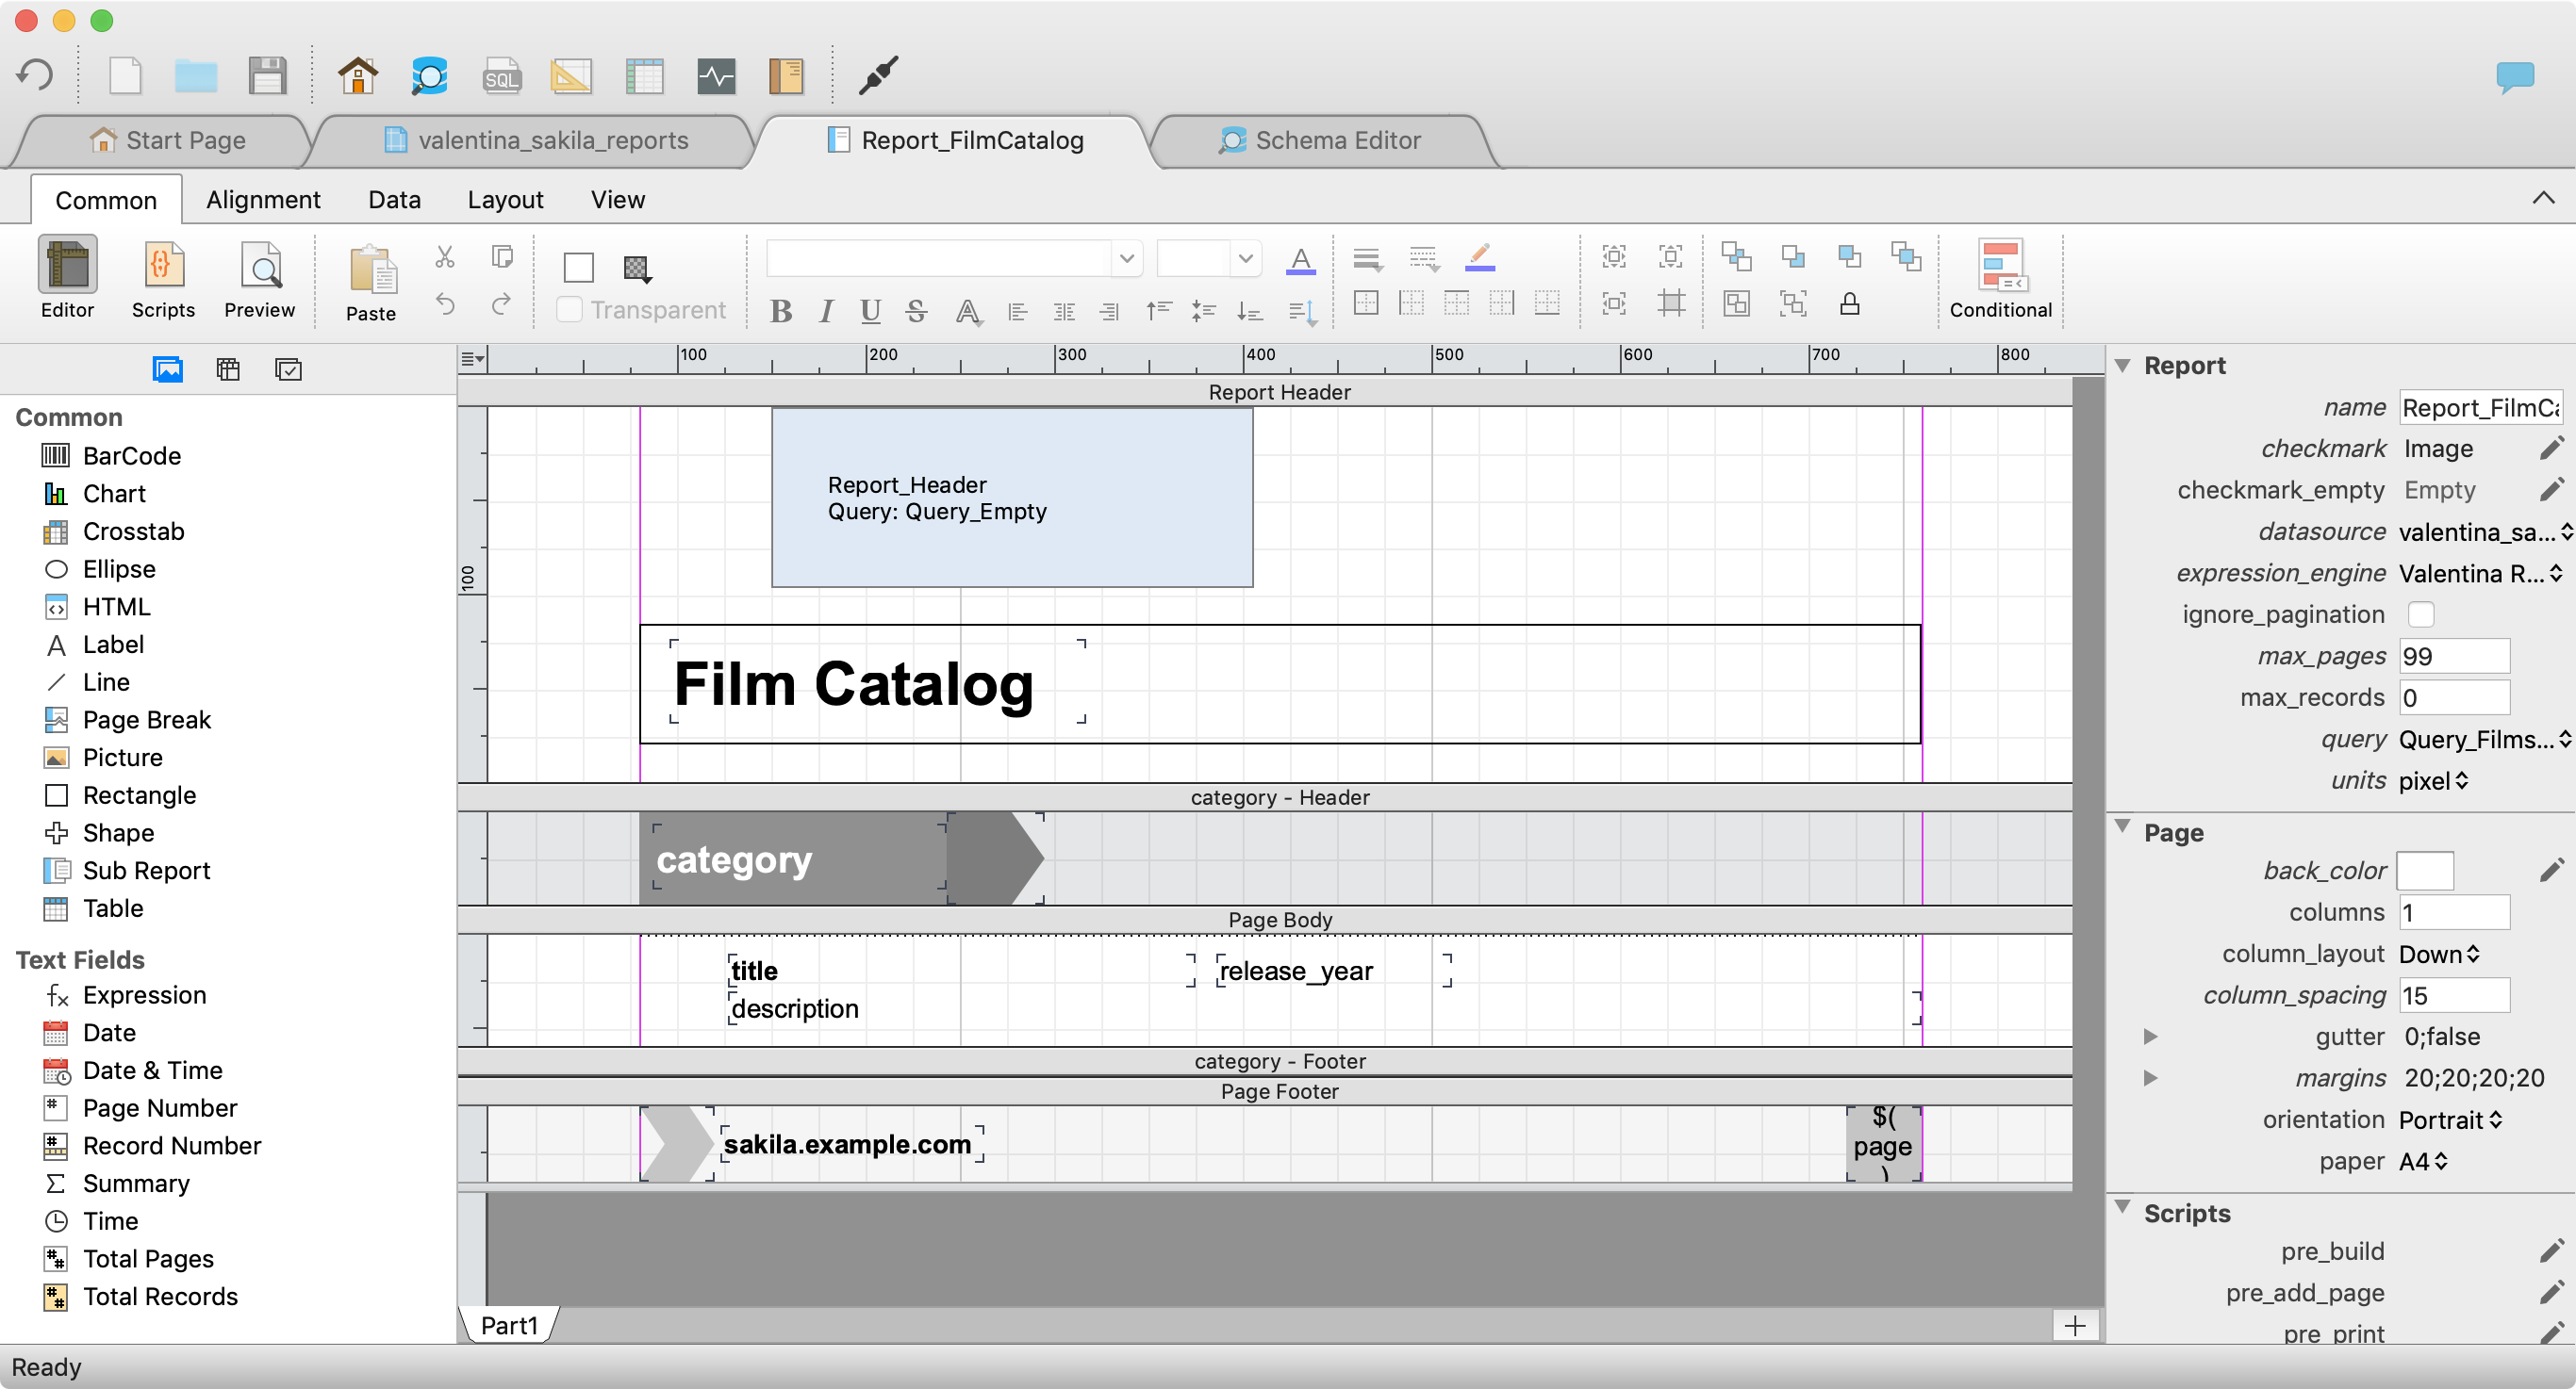Edit the checkmark image pencil icon
This screenshot has height=1389, width=2576.
(x=2551, y=449)
